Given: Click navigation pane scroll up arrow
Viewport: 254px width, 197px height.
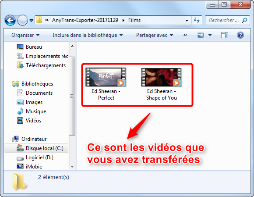Looking at the screenshot, I should [x=72, y=46].
